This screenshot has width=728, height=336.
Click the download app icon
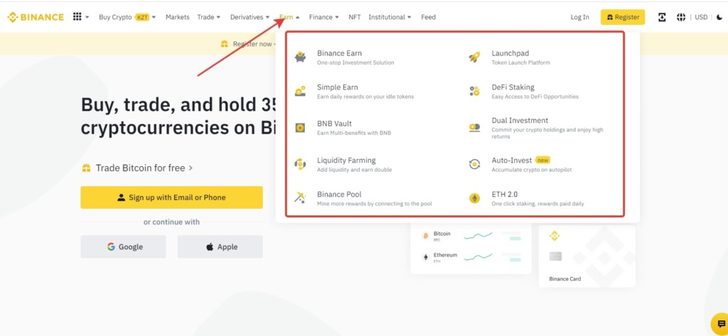click(662, 17)
